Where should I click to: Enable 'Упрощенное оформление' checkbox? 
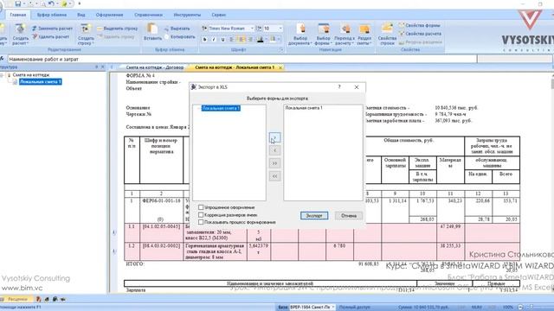point(201,207)
